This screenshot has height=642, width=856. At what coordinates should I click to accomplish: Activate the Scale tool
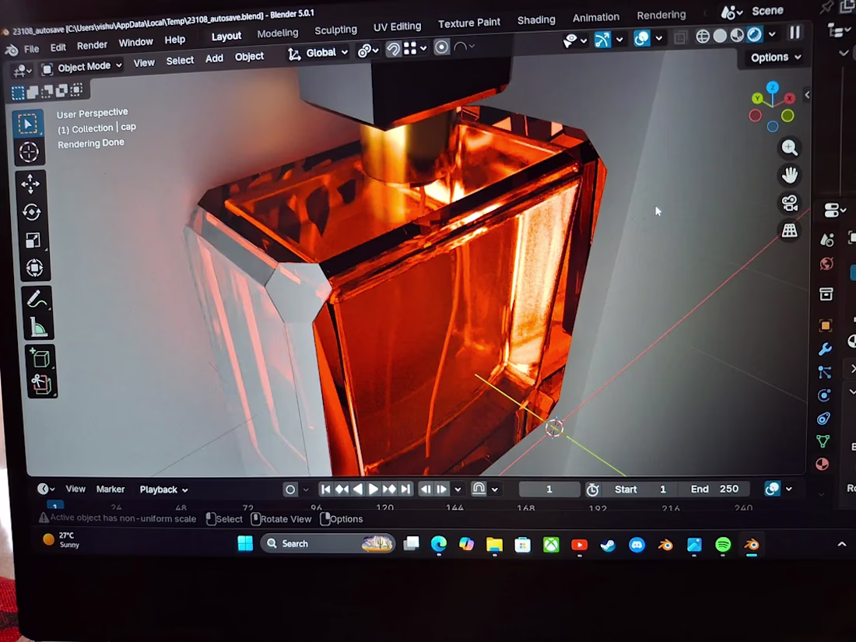33,240
